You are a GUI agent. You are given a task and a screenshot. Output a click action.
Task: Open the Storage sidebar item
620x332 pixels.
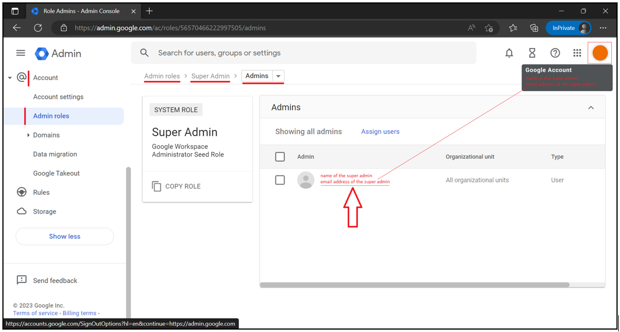point(45,211)
